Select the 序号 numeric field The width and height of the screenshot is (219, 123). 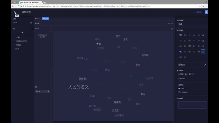click(18, 49)
